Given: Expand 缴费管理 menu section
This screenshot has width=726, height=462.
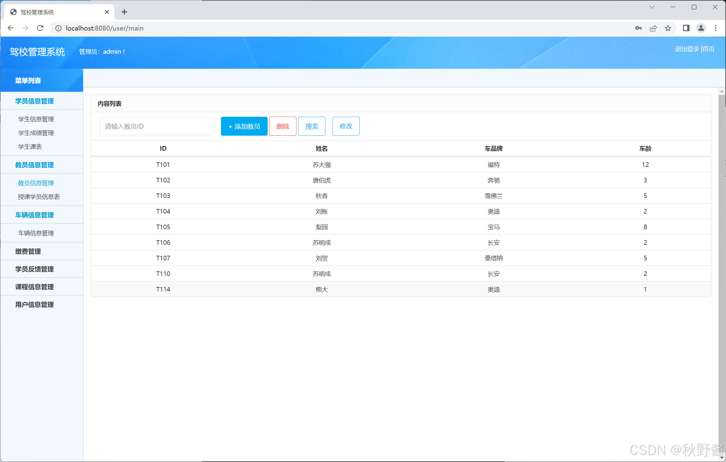Looking at the screenshot, I should tap(28, 251).
